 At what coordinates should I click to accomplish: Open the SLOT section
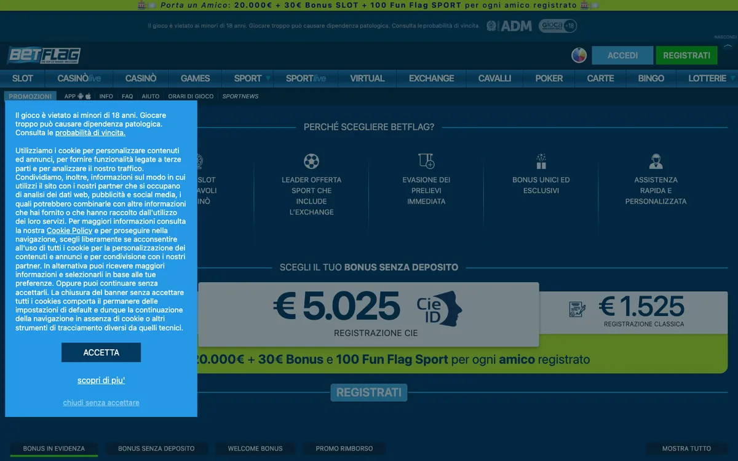(x=23, y=79)
